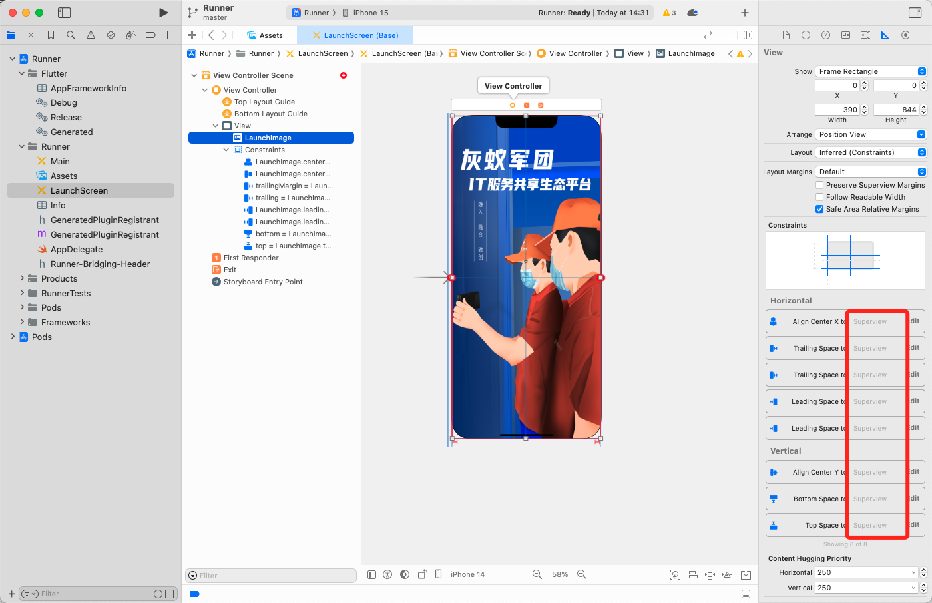Click the Zoom in magnifier icon
The image size is (932, 603).
(x=582, y=574)
